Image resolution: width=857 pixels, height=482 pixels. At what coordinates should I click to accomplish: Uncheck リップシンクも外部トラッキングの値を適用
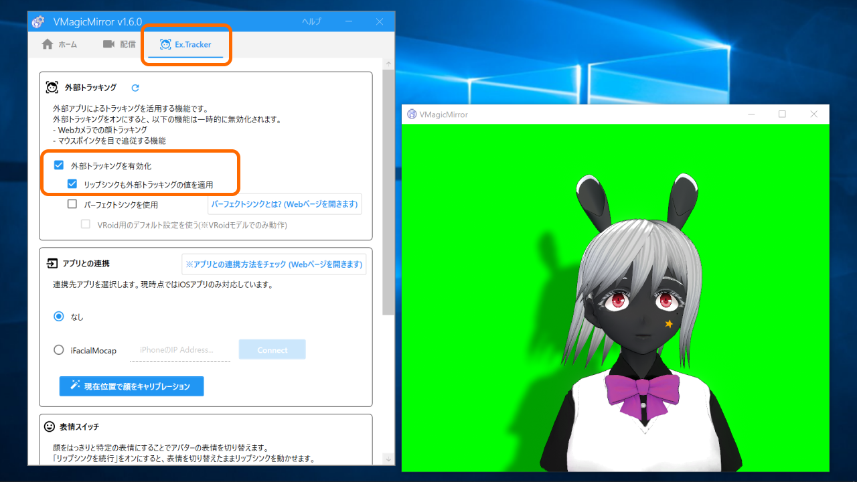coord(72,184)
